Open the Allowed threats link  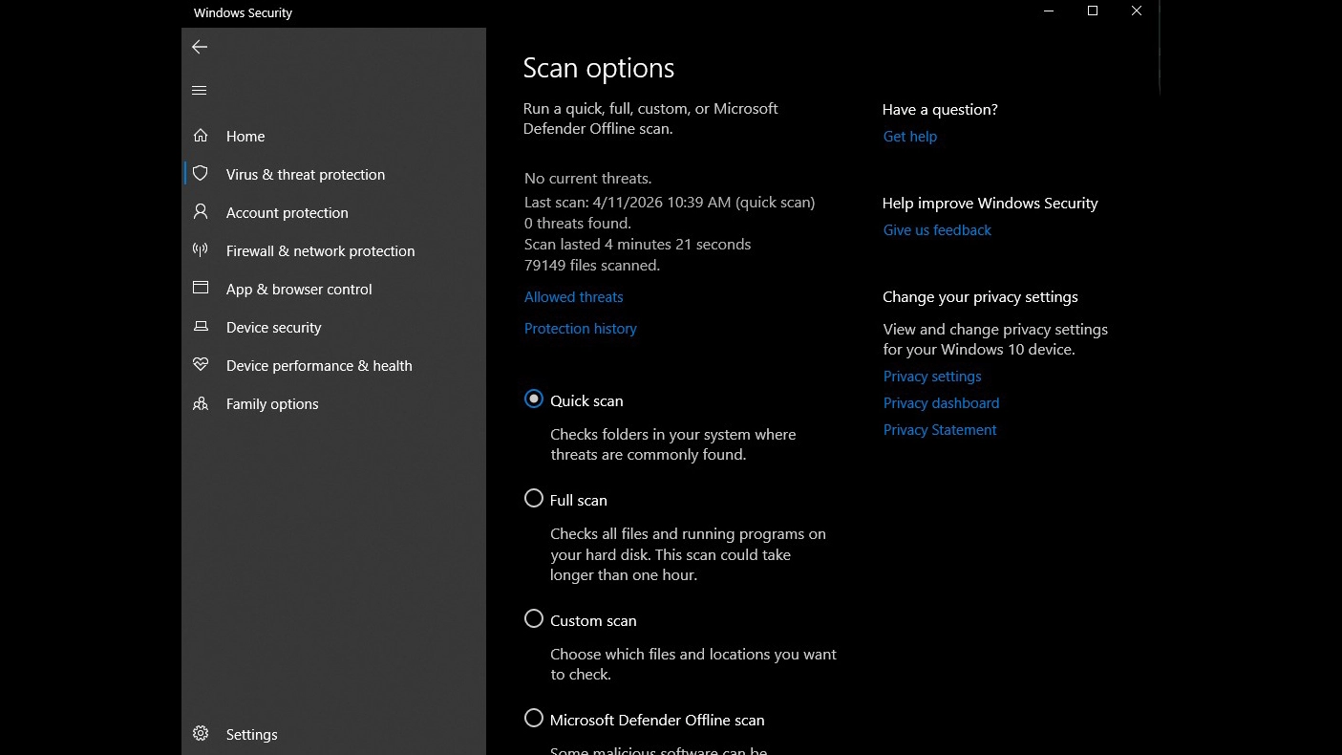click(x=573, y=297)
